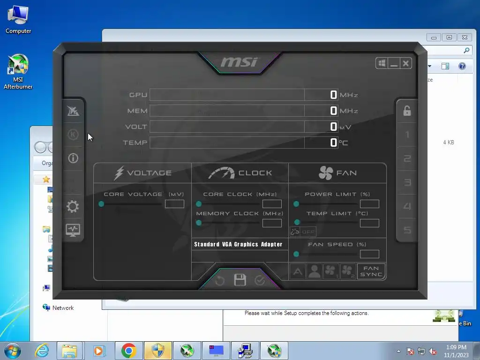
Task: Open the hardware monitor icon
Action: click(x=73, y=230)
